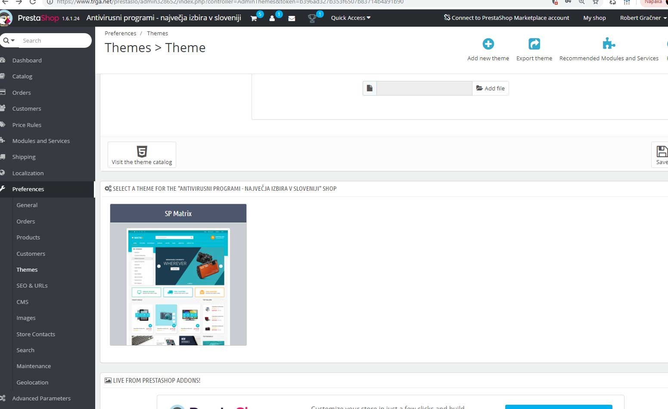The height and width of the screenshot is (409, 668).
Task: Connect to PrestaShop Marketplace account
Action: coord(506,18)
